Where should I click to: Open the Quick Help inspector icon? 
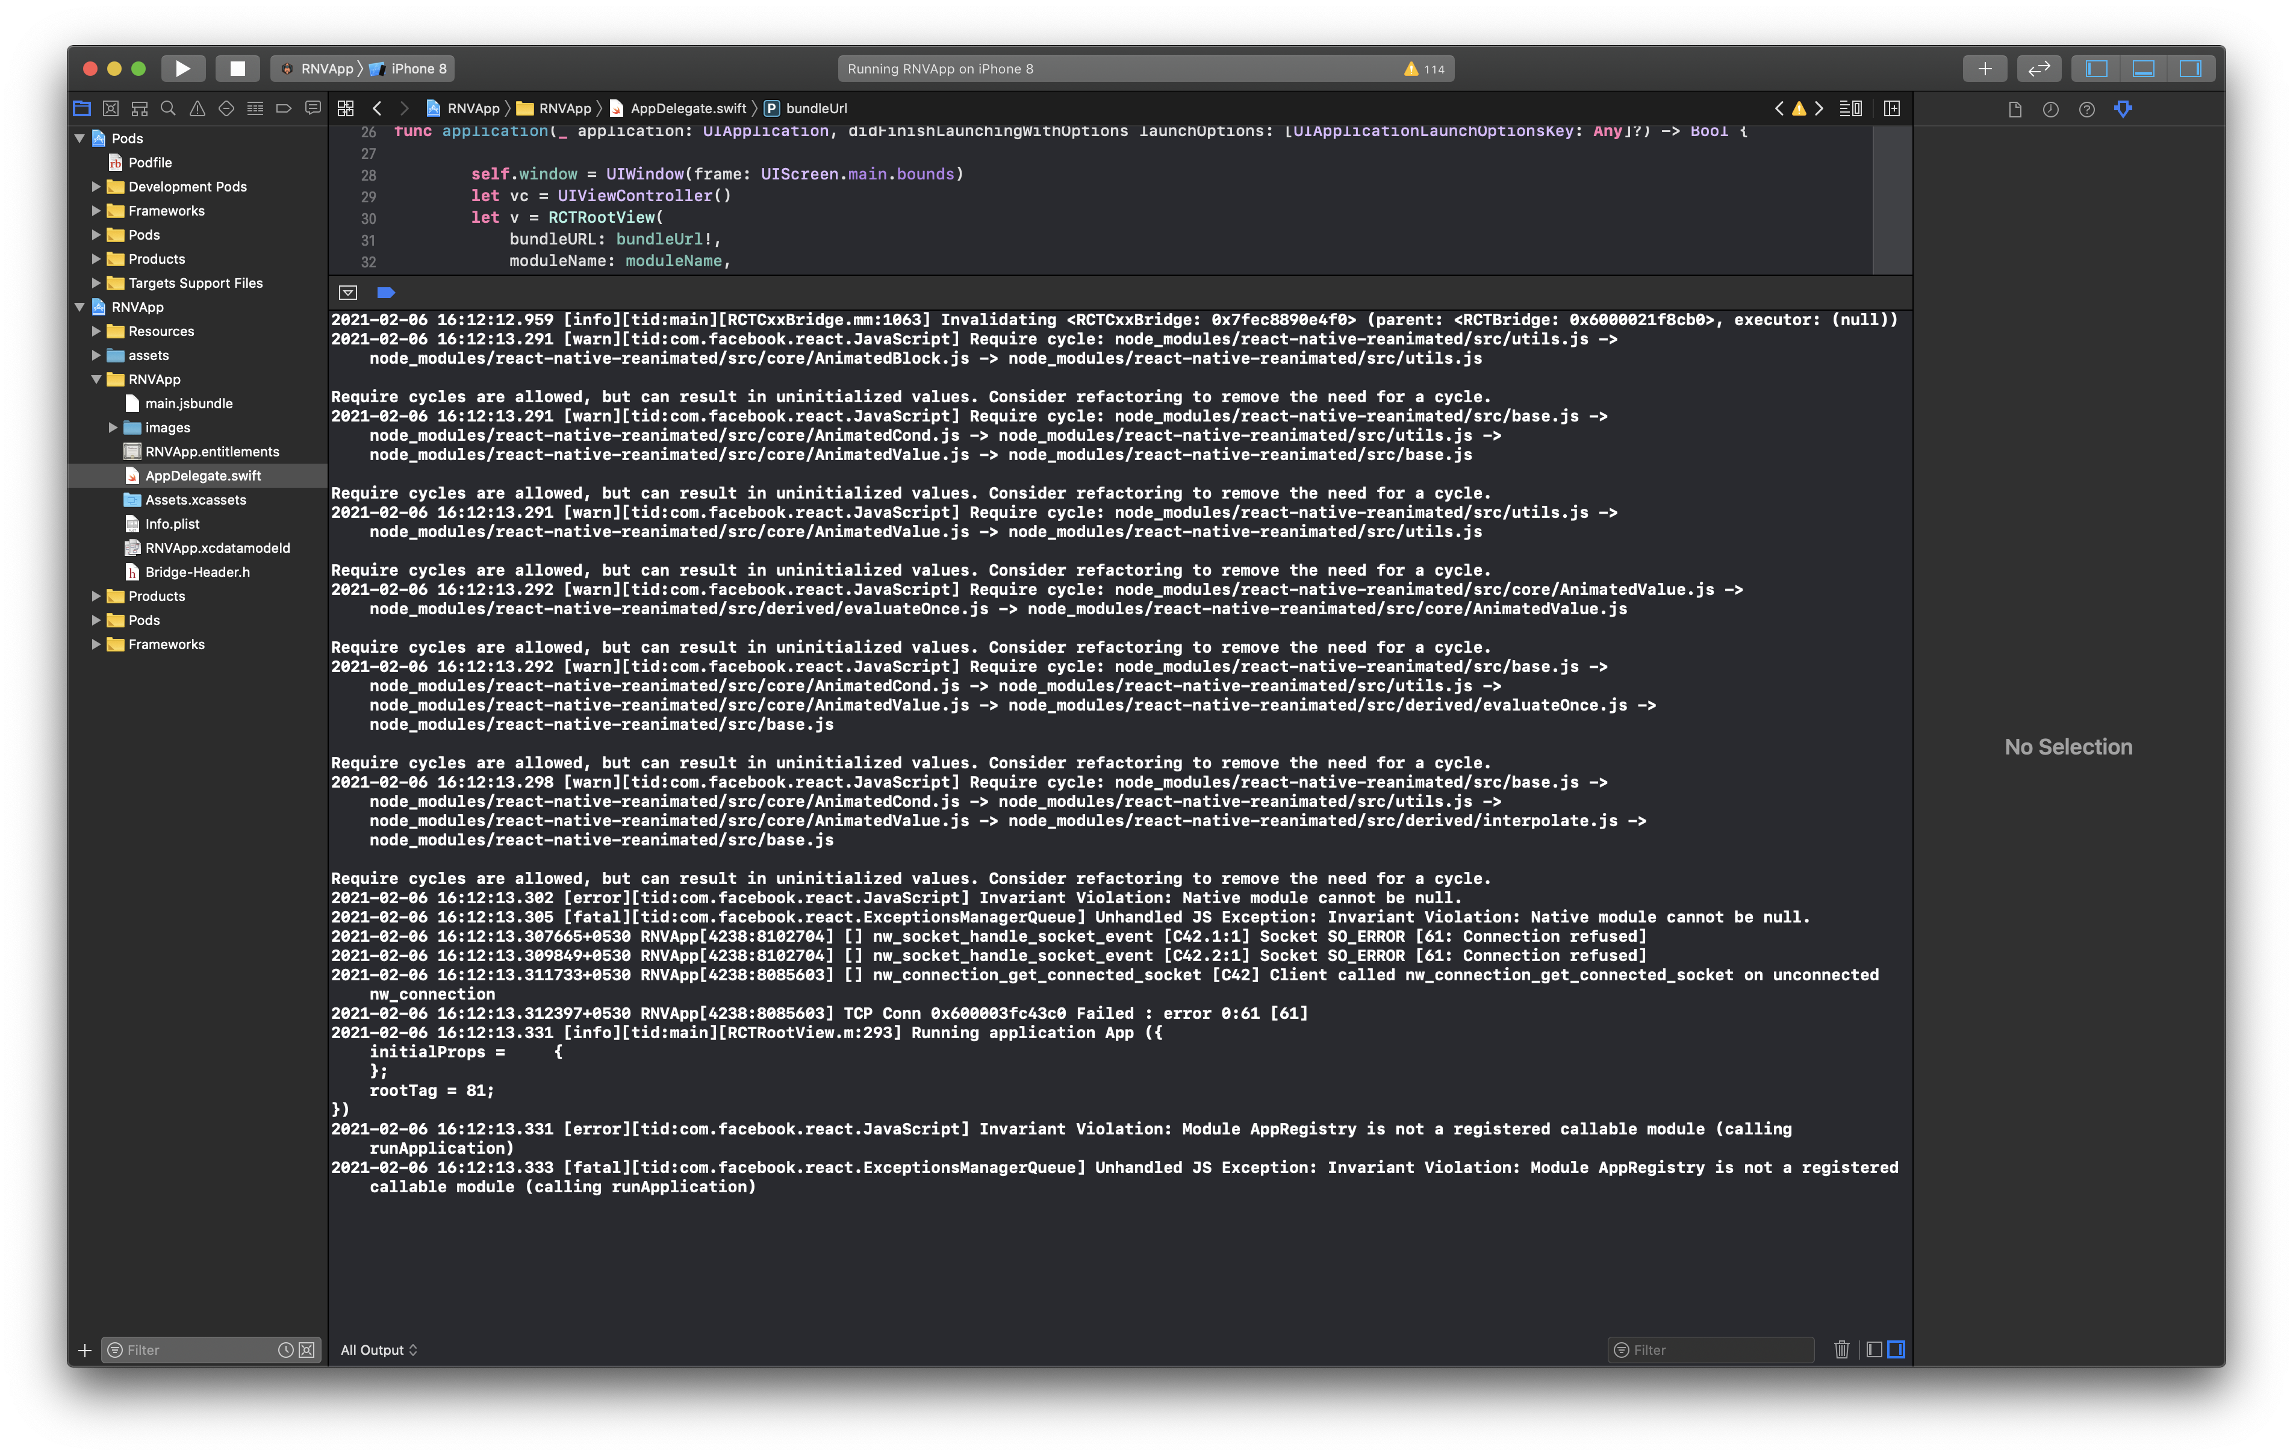pos(2087,110)
